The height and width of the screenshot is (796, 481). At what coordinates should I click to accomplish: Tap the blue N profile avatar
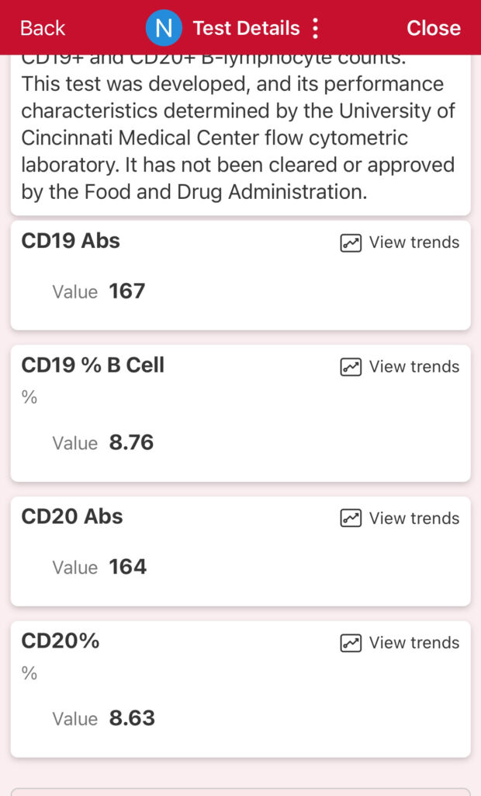(164, 29)
